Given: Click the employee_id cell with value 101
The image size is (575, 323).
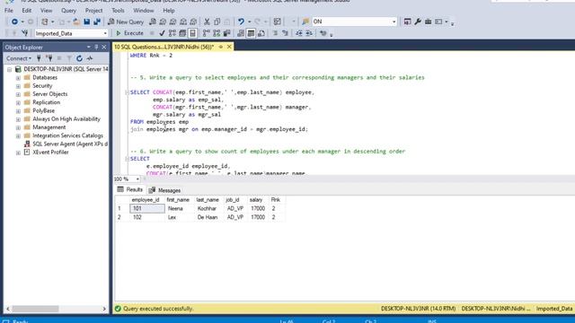Looking at the screenshot, I should [147, 208].
